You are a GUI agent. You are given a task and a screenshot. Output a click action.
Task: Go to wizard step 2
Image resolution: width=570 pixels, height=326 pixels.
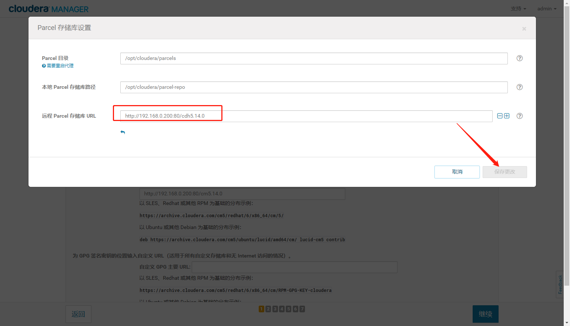pos(268,309)
